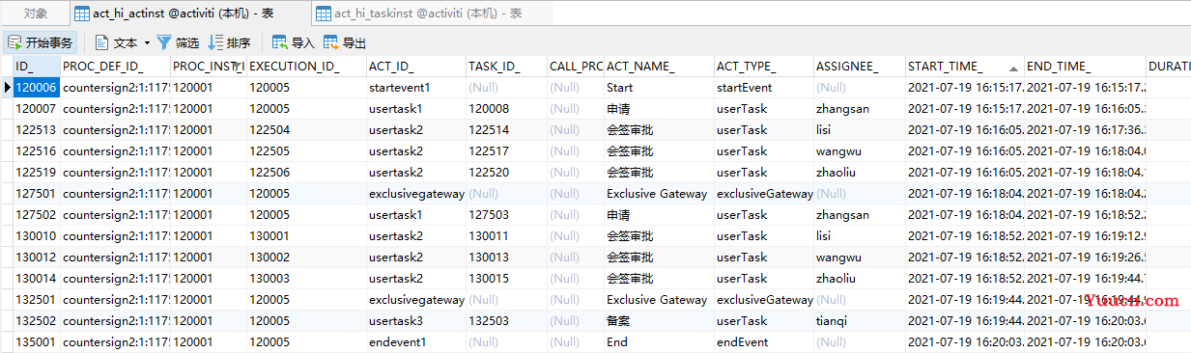Click the 导出 export button
1191x353 pixels.
(345, 42)
